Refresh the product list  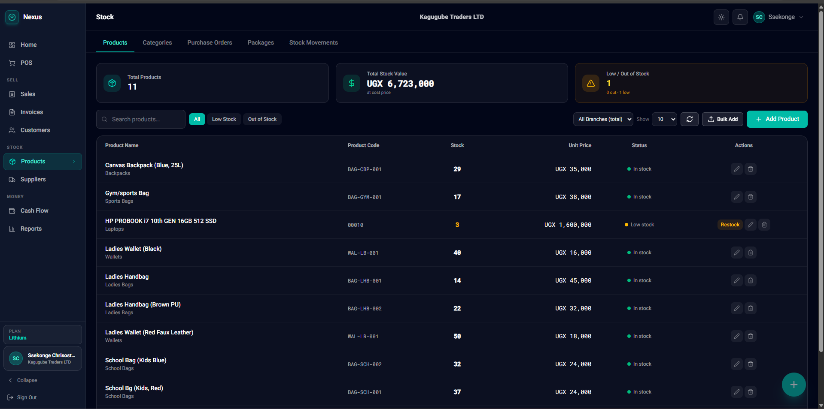[x=689, y=119]
